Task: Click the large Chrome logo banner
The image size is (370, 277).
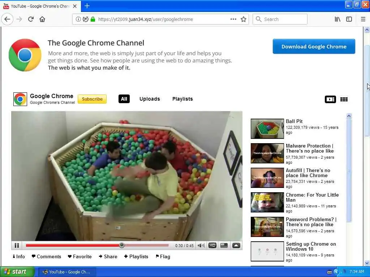Action: [x=25, y=55]
